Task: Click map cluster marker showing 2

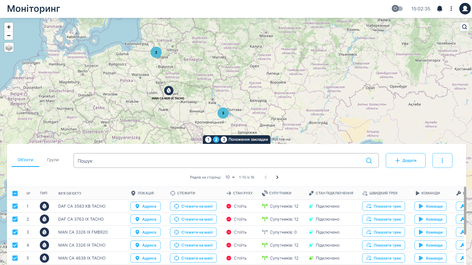Action: click(x=156, y=52)
